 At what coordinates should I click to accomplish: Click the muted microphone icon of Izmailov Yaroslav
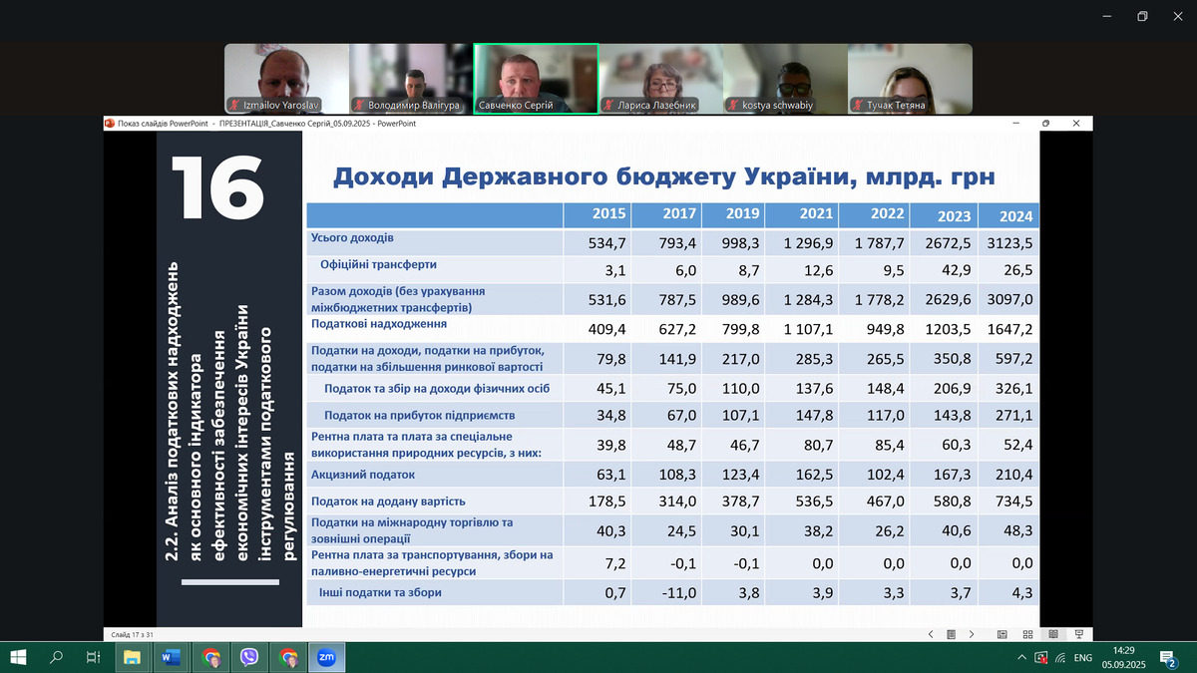pyautogui.click(x=233, y=105)
